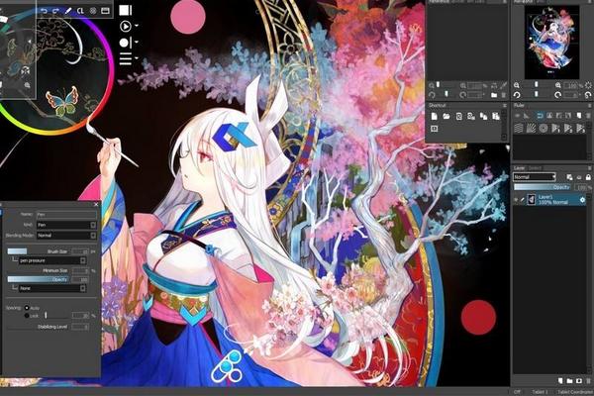
Task: Select the Lock spacing radio button
Action: coord(27,315)
